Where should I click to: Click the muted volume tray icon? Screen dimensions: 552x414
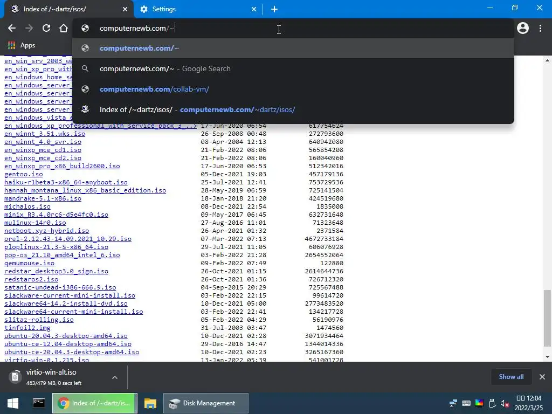(x=505, y=403)
